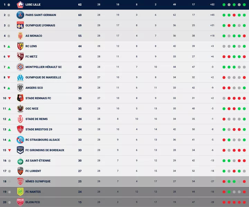Select the Dijon FCO team name

point(33,202)
